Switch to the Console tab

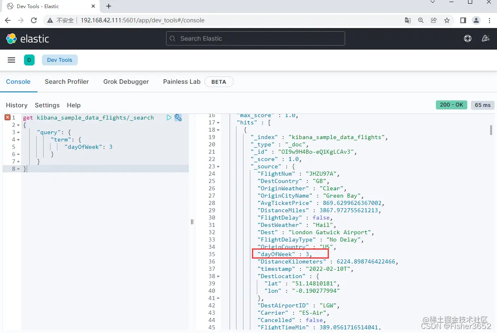point(18,82)
